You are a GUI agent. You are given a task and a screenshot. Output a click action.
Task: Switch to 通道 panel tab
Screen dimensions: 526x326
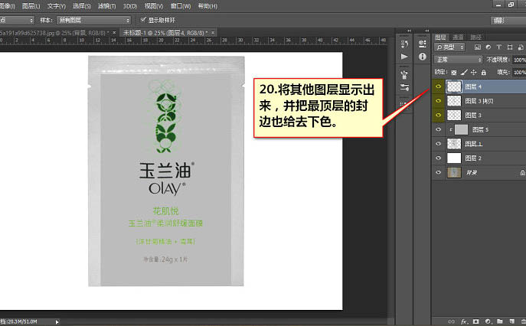458,37
